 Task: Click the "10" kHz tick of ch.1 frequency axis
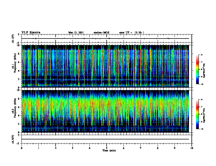[x=18, y=45]
